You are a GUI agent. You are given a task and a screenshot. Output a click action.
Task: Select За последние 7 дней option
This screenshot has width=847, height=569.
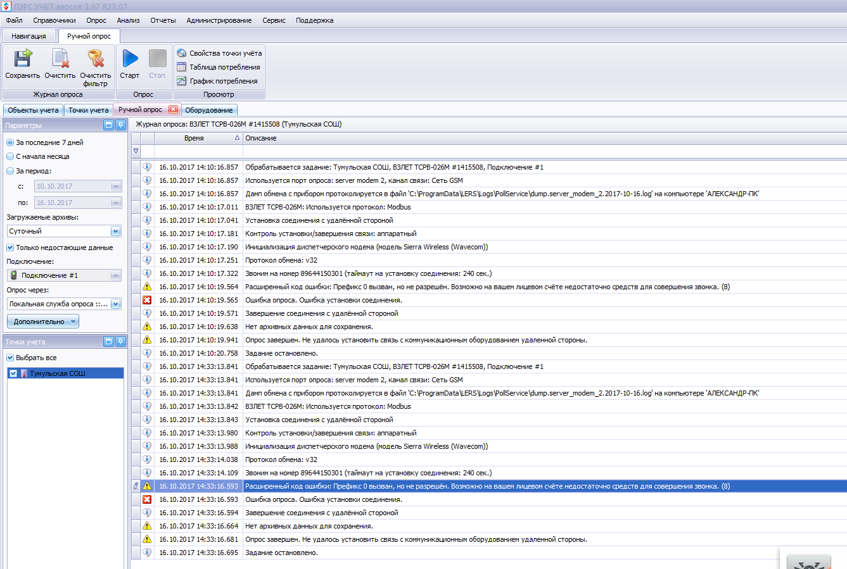tap(10, 142)
